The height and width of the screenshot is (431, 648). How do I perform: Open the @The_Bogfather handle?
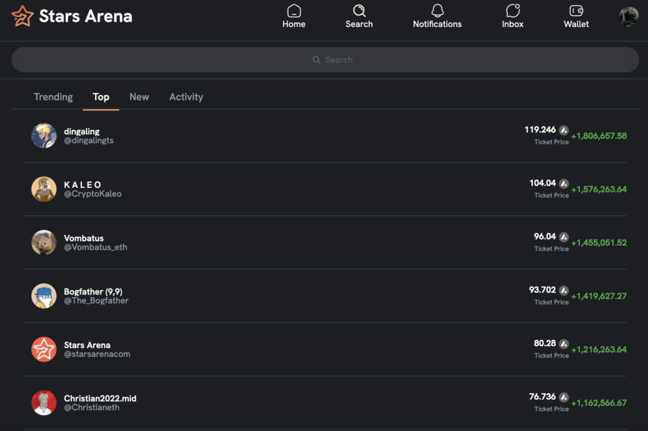click(96, 301)
